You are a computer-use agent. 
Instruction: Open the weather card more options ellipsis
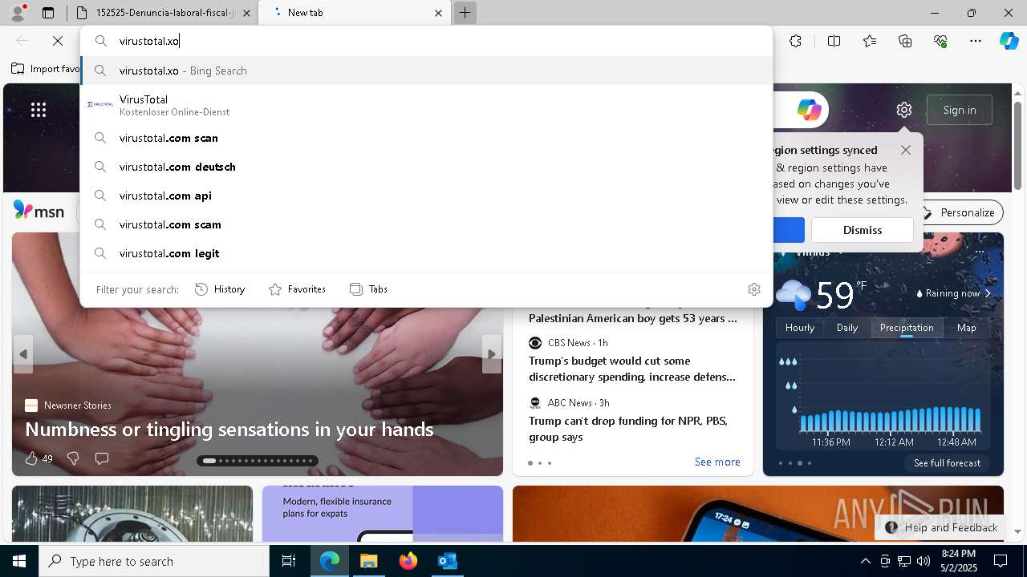pos(980,252)
